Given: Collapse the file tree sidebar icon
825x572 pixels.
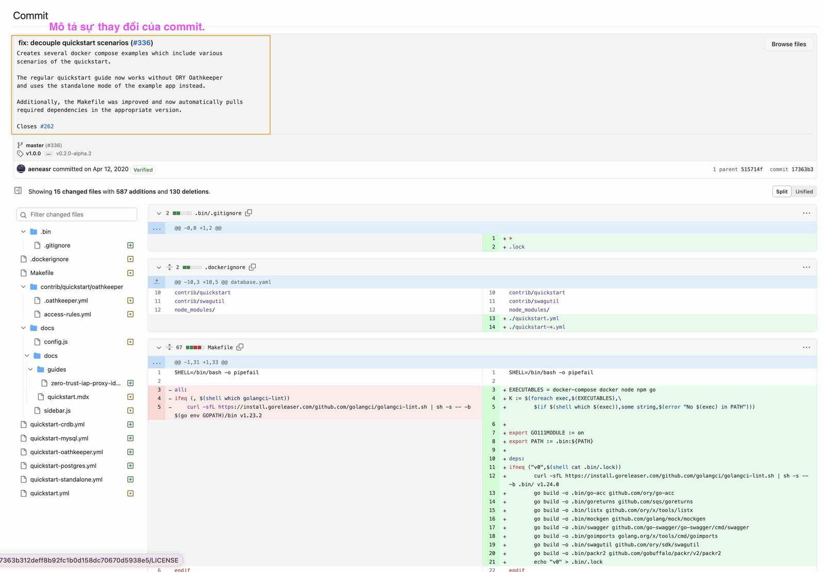Looking at the screenshot, I should (18, 190).
